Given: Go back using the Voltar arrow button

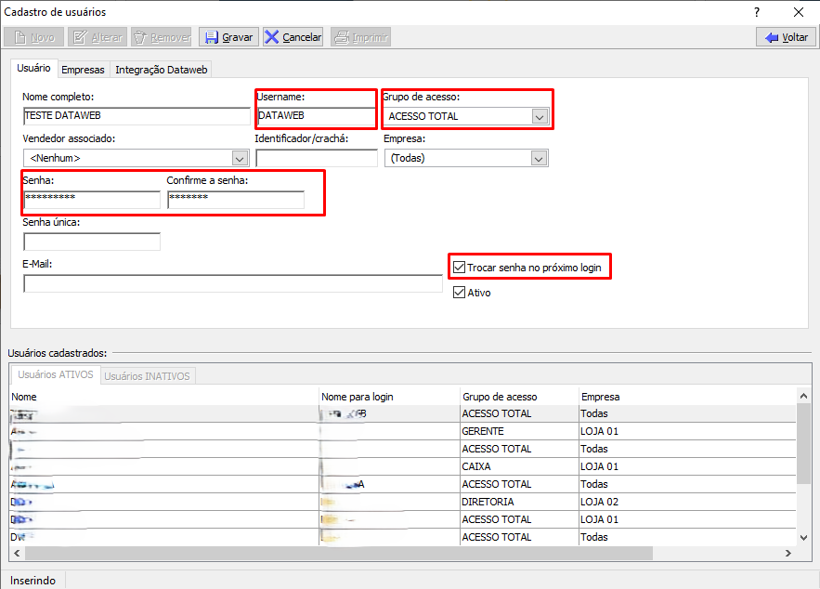Looking at the screenshot, I should pyautogui.click(x=786, y=37).
